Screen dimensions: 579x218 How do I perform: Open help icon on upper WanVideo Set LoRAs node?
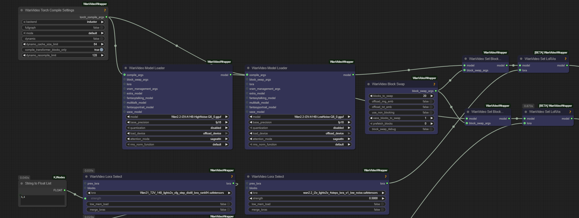(x=565, y=59)
